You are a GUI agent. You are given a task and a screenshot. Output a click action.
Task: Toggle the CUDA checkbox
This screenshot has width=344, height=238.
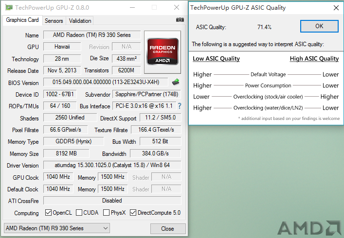click(79, 213)
